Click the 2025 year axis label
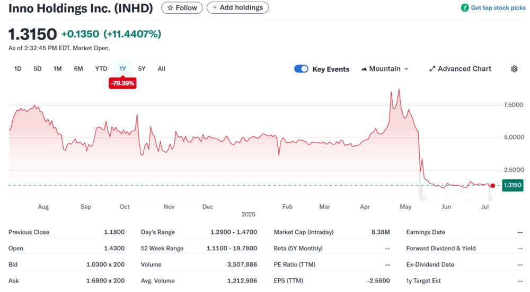The height and width of the screenshot is (292, 530). pos(249,214)
